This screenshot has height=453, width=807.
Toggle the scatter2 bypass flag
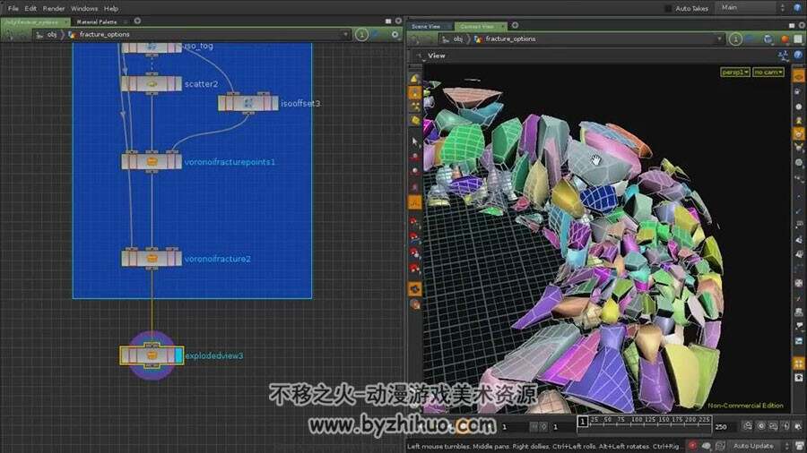point(126,84)
